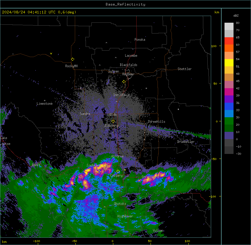Click the white asterisk east of Innisfail
Image resolution: width=251 pixels, height=245 pixels.
(x=146, y=88)
